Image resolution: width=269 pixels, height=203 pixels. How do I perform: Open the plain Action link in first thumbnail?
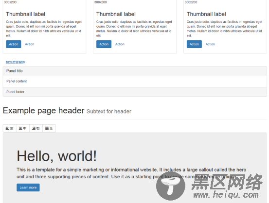point(30,44)
